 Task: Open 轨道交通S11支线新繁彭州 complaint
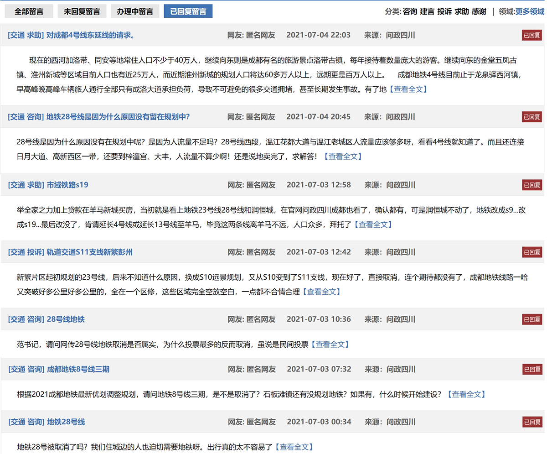pyautogui.click(x=89, y=252)
